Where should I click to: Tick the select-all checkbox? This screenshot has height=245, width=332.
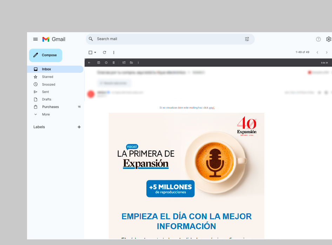[x=91, y=52]
